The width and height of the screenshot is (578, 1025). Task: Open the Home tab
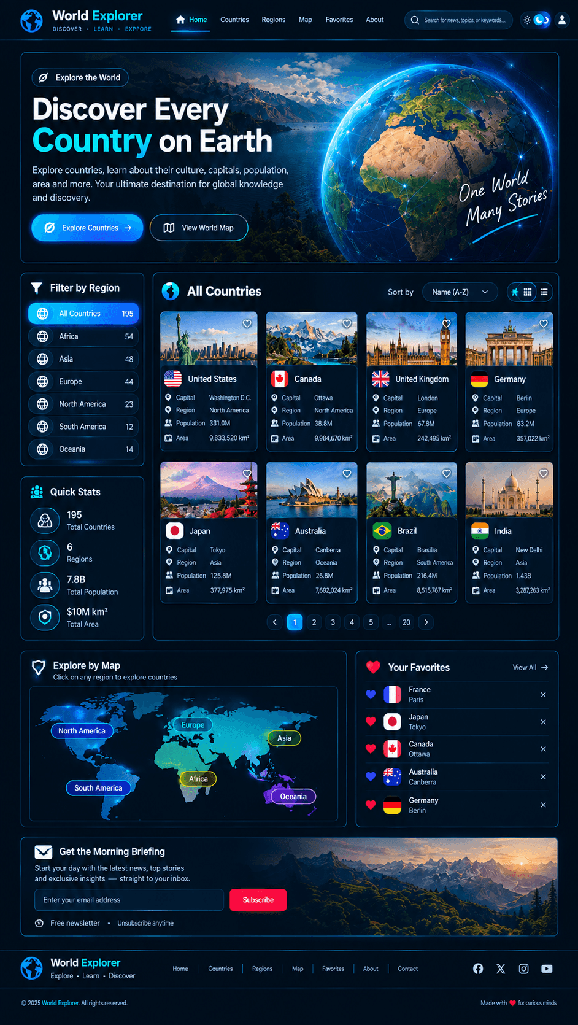pyautogui.click(x=191, y=20)
